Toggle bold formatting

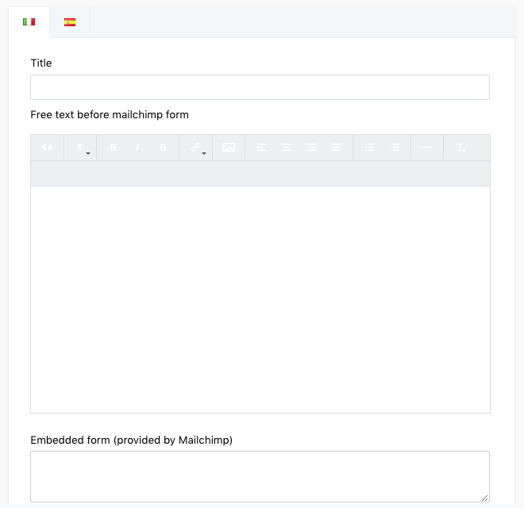click(113, 148)
